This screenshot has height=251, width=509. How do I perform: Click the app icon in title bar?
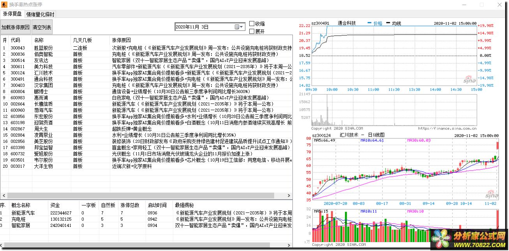(x=4, y=5)
